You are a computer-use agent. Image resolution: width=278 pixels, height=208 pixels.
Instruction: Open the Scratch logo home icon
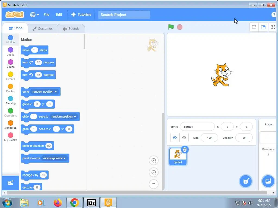click(15, 15)
